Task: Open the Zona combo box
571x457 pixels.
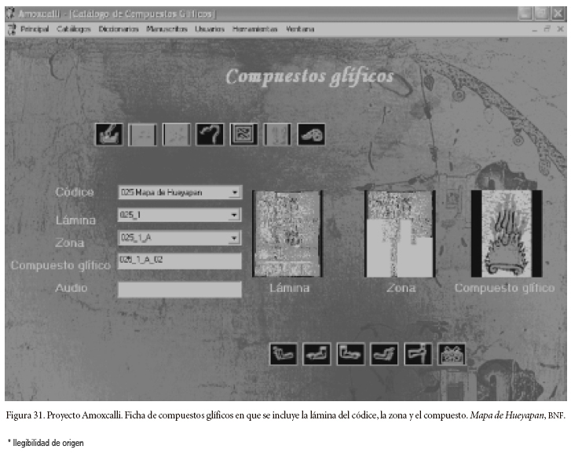Action: pos(235,238)
